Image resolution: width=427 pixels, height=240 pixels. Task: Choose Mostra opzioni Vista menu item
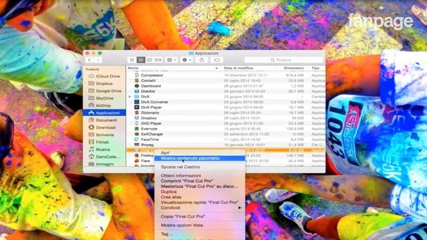pos(199,225)
